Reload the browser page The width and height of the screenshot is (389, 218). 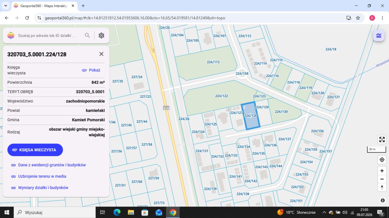(x=27, y=18)
